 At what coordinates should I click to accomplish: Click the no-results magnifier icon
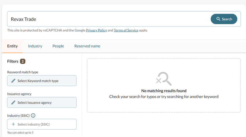[164, 79]
